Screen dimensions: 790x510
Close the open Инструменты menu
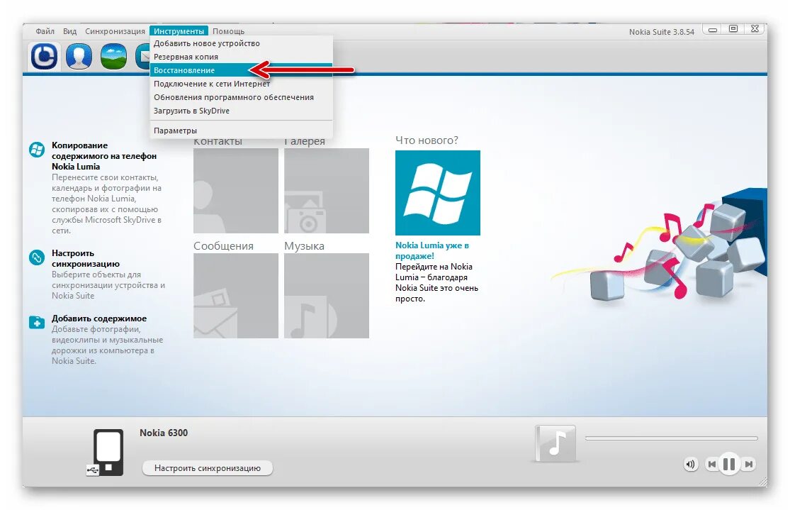point(179,31)
